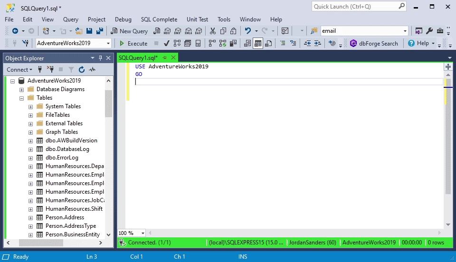
Task: Toggle Results to Grid output mode
Action: coord(258,43)
